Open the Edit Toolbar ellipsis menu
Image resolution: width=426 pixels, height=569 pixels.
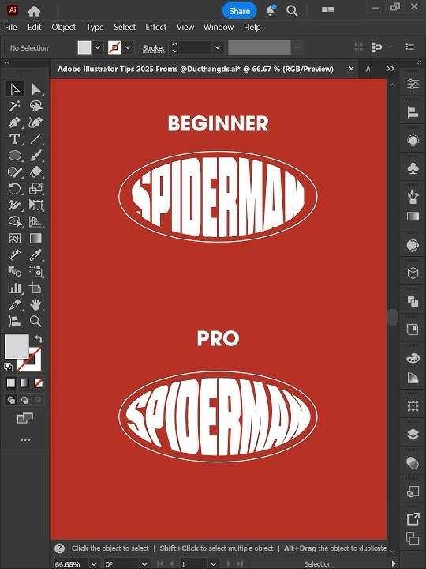pyautogui.click(x=25, y=440)
